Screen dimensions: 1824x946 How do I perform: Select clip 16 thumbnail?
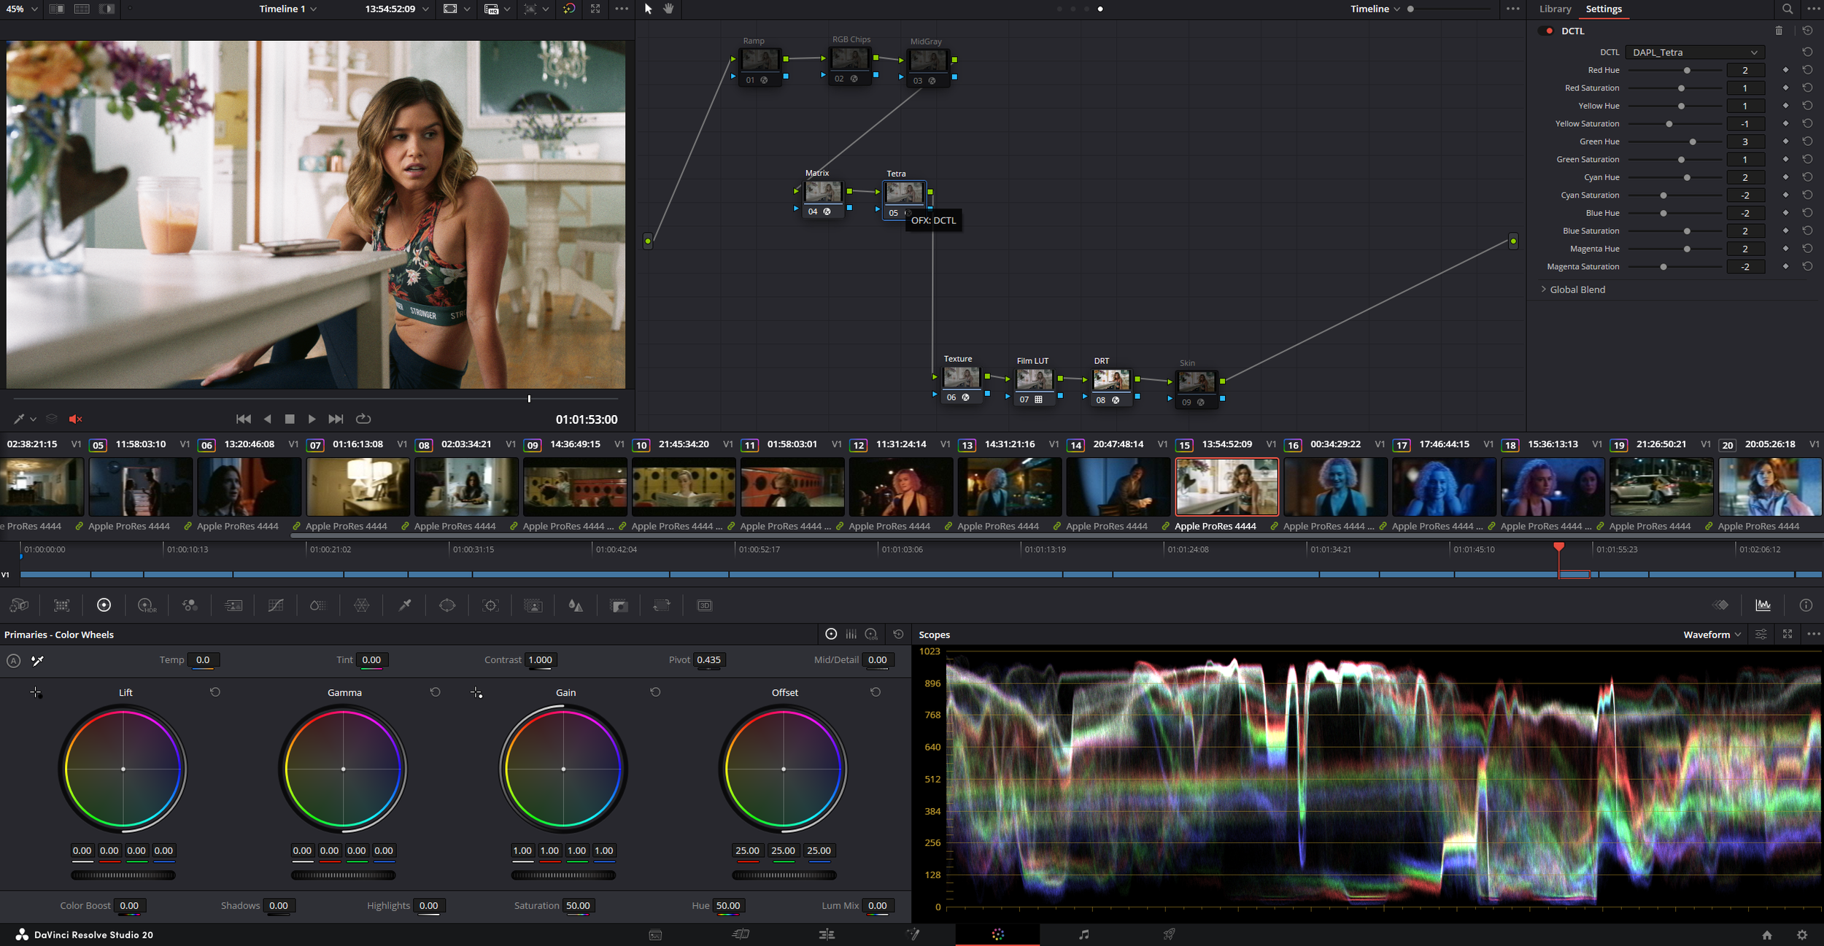point(1335,486)
